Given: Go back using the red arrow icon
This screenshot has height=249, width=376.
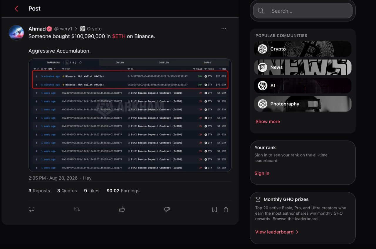Looking at the screenshot, I should coord(16,9).
